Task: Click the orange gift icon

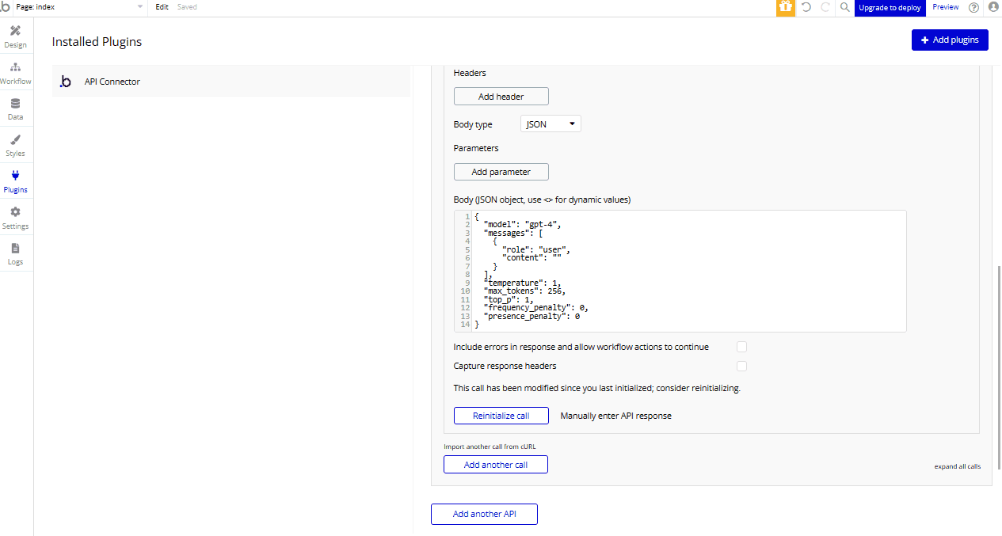Action: click(785, 8)
